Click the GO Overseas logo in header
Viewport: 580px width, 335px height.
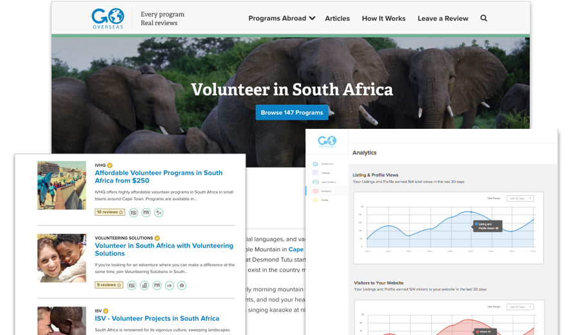tap(108, 19)
